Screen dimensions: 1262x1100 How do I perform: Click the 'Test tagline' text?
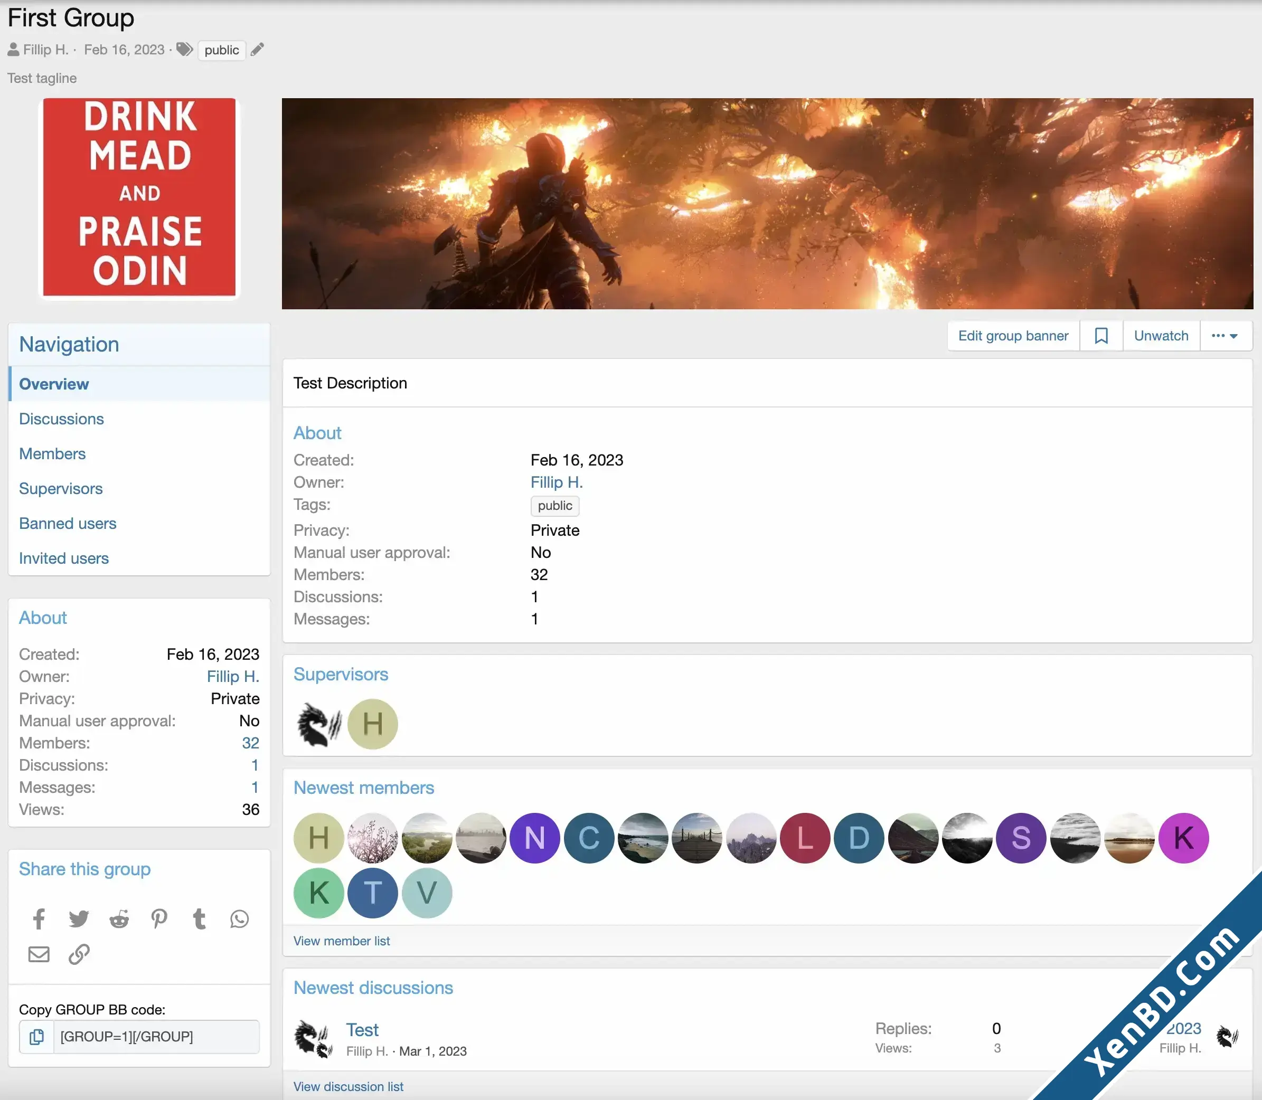42,78
